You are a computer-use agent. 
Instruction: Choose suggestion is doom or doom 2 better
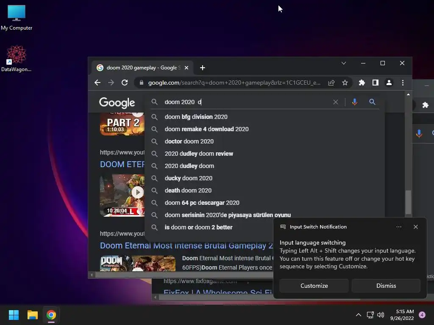pos(209,227)
